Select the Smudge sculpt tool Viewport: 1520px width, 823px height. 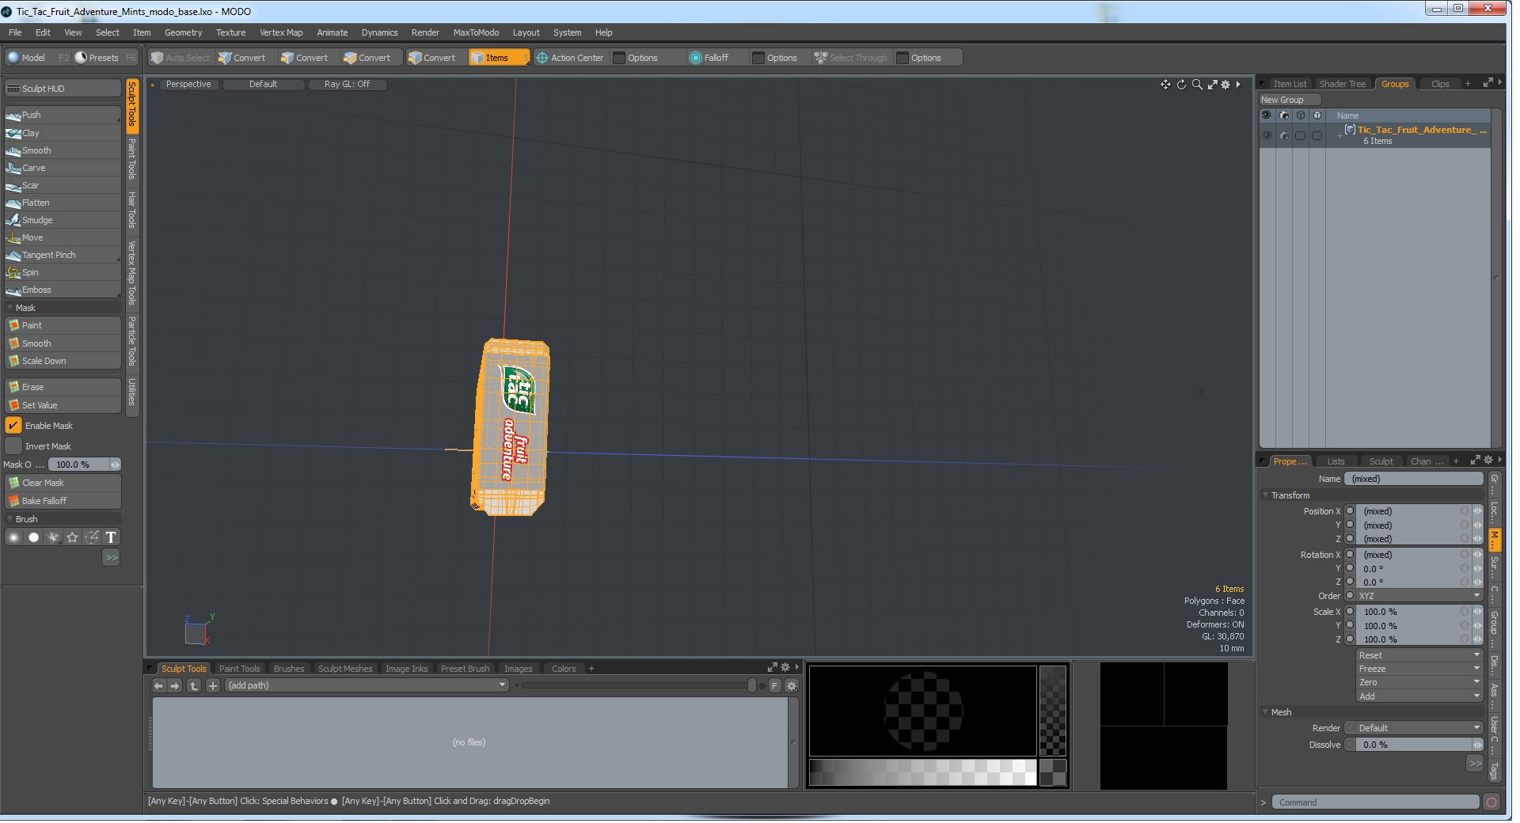coord(63,221)
